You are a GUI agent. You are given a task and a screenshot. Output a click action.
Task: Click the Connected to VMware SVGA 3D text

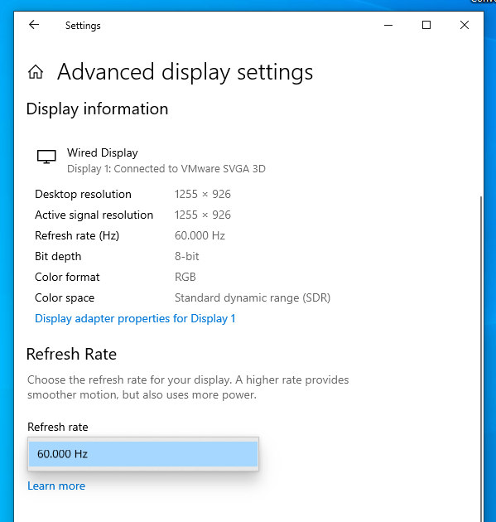[190, 169]
